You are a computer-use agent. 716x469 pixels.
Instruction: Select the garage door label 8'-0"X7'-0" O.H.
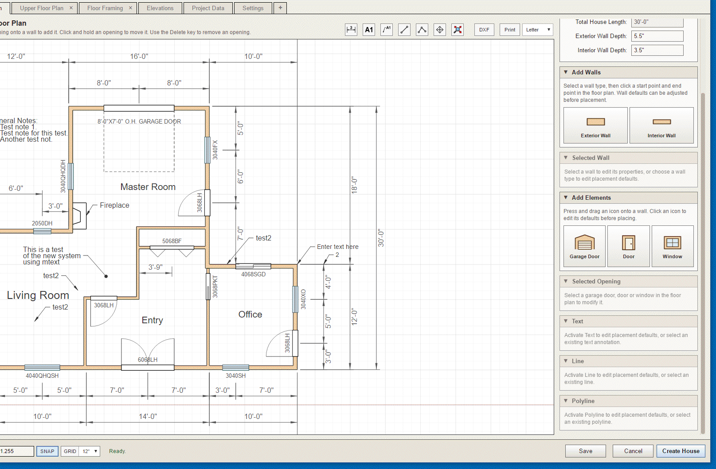pos(139,121)
